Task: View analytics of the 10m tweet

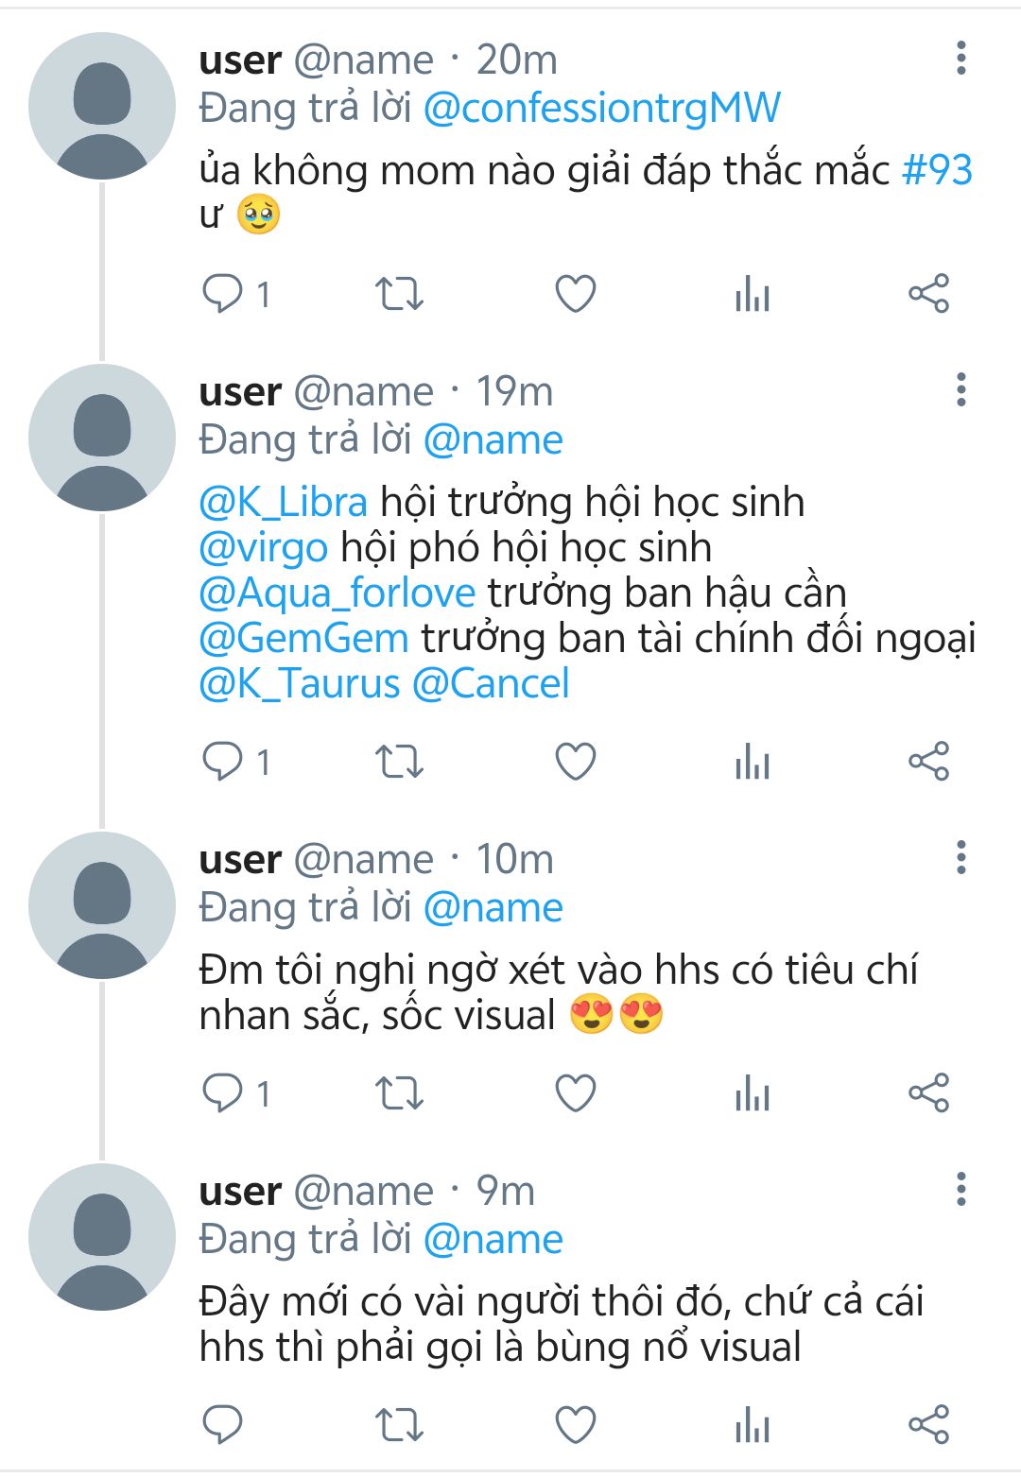Action: pos(753,1093)
